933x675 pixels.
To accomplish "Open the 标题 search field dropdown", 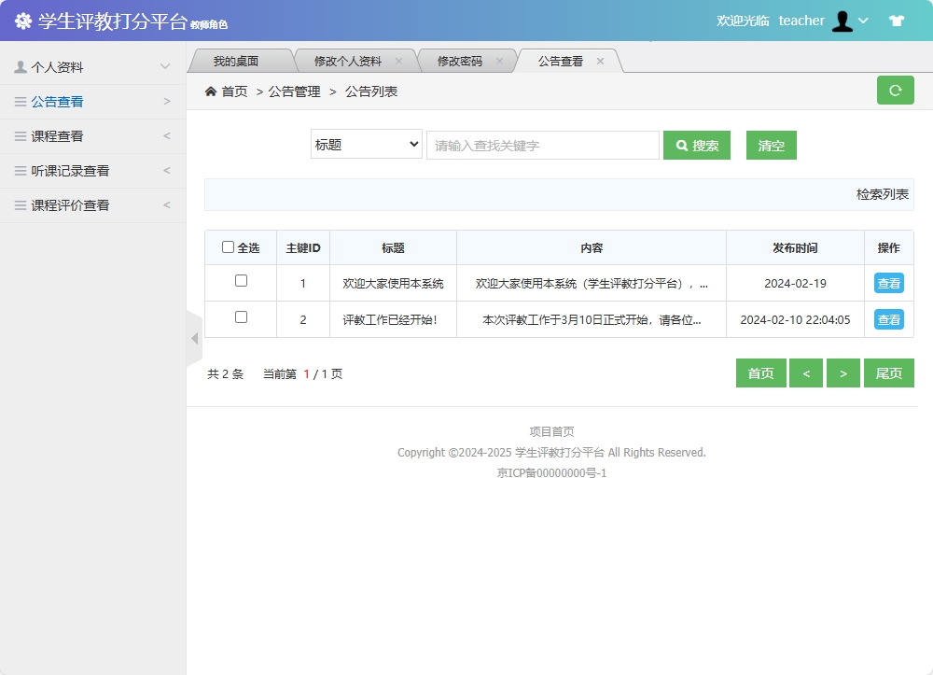I will coord(366,145).
